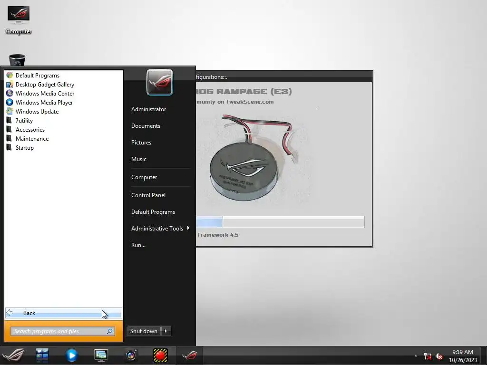Open the Computer desktop icon
Image resolution: width=487 pixels, height=365 pixels.
click(x=19, y=20)
